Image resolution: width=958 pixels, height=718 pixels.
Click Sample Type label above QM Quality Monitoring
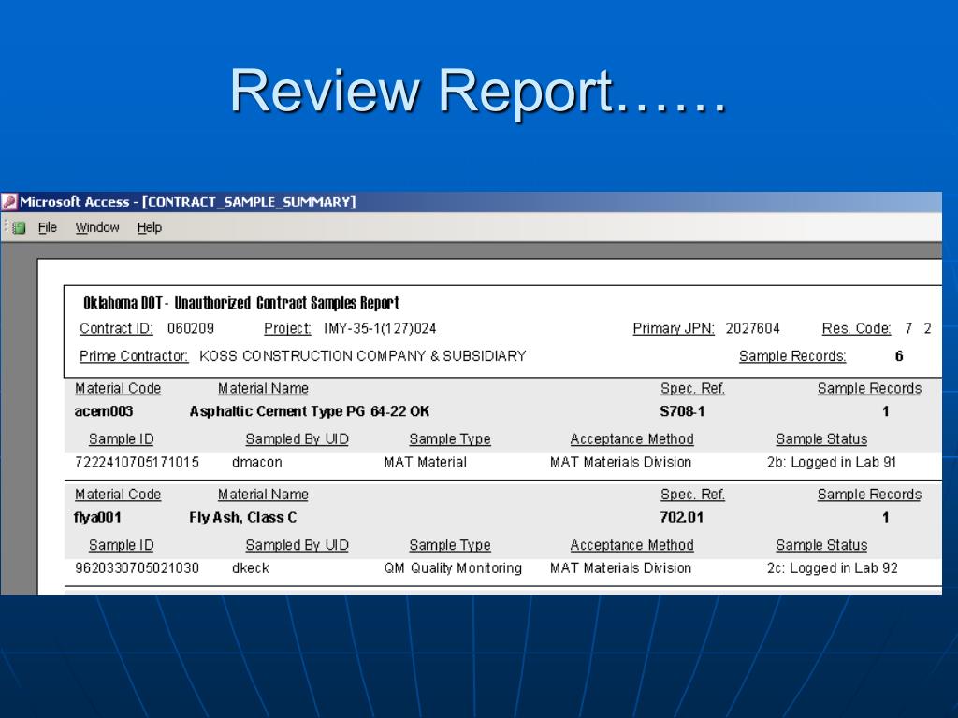450,545
